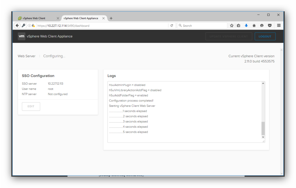Click the padlock warning icon for site security
The height and width of the screenshot is (188, 296).
coord(34,25)
